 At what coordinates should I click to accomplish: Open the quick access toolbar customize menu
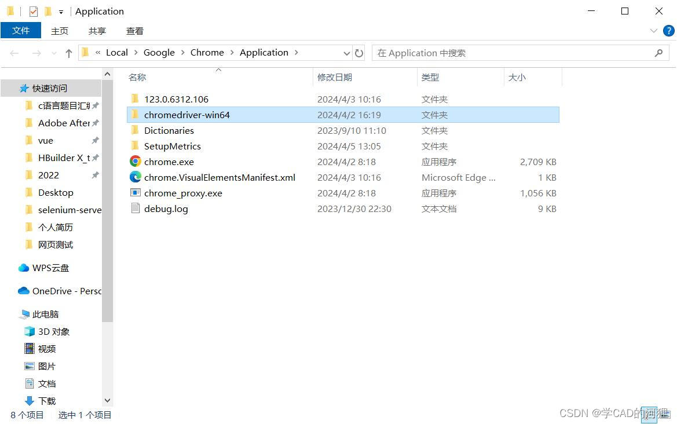tap(60, 11)
